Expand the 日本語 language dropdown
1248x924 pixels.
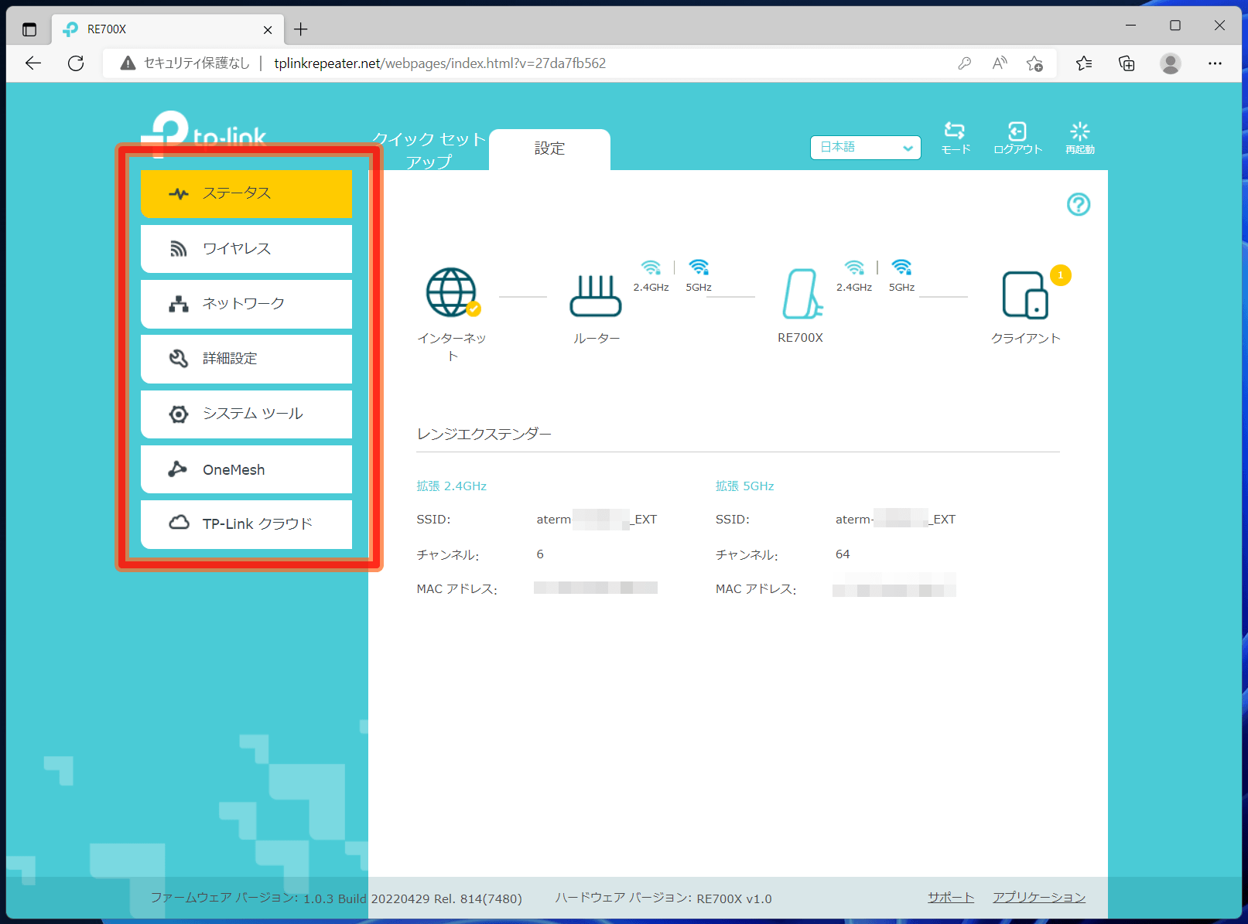point(865,148)
